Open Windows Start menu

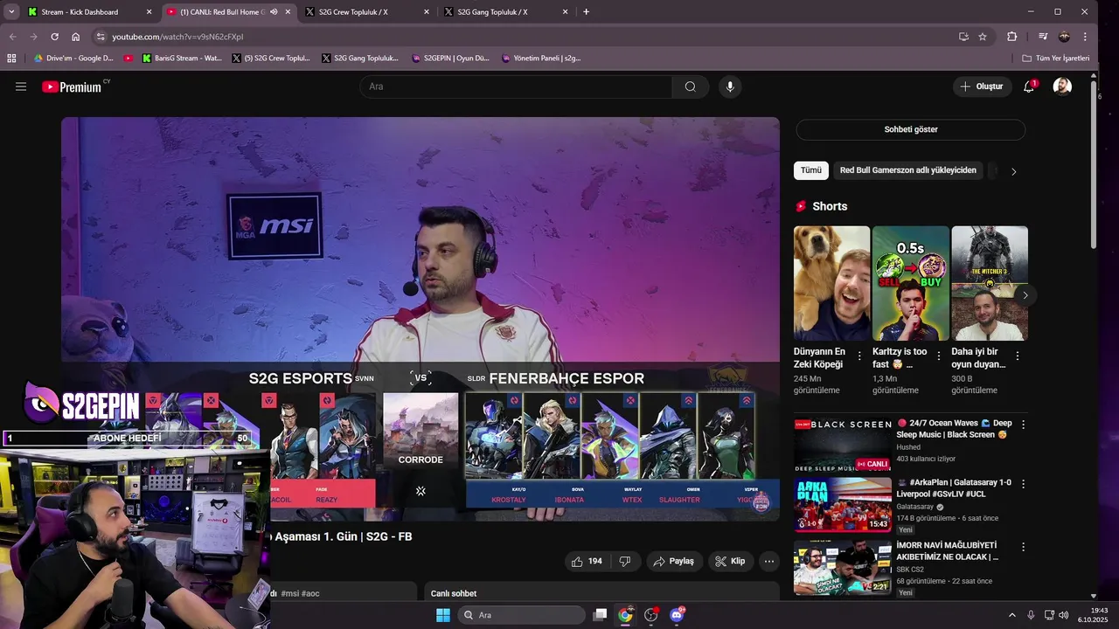(443, 615)
